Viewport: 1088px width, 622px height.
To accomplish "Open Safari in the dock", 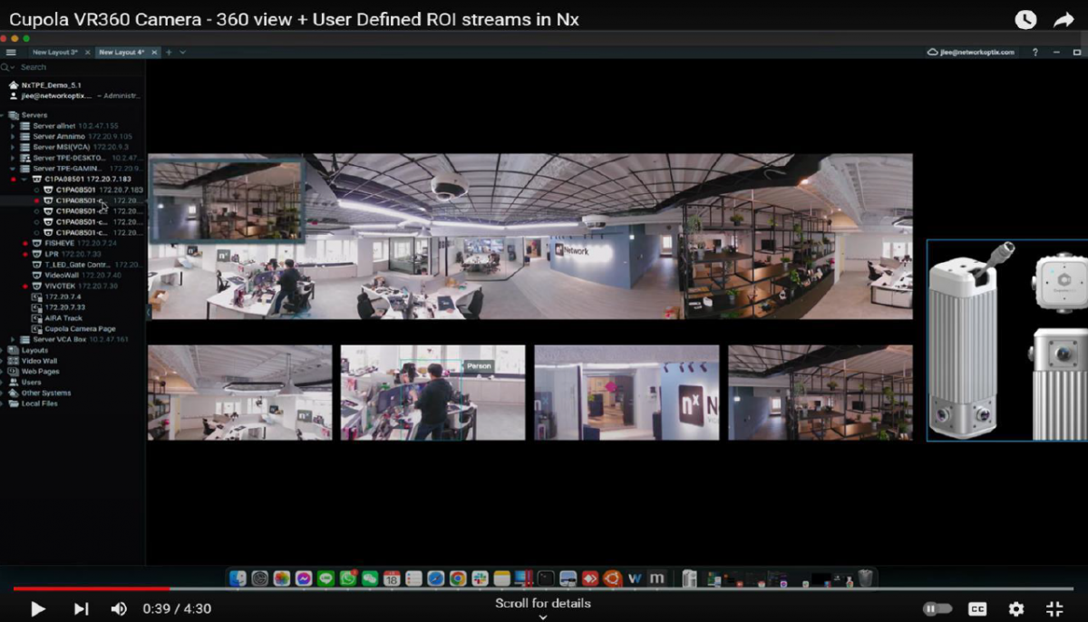I will (436, 578).
